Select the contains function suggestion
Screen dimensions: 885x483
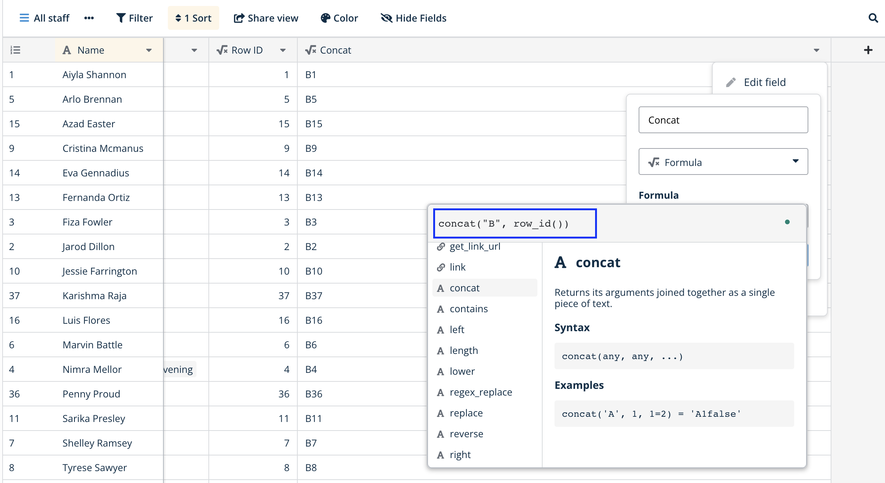point(469,309)
